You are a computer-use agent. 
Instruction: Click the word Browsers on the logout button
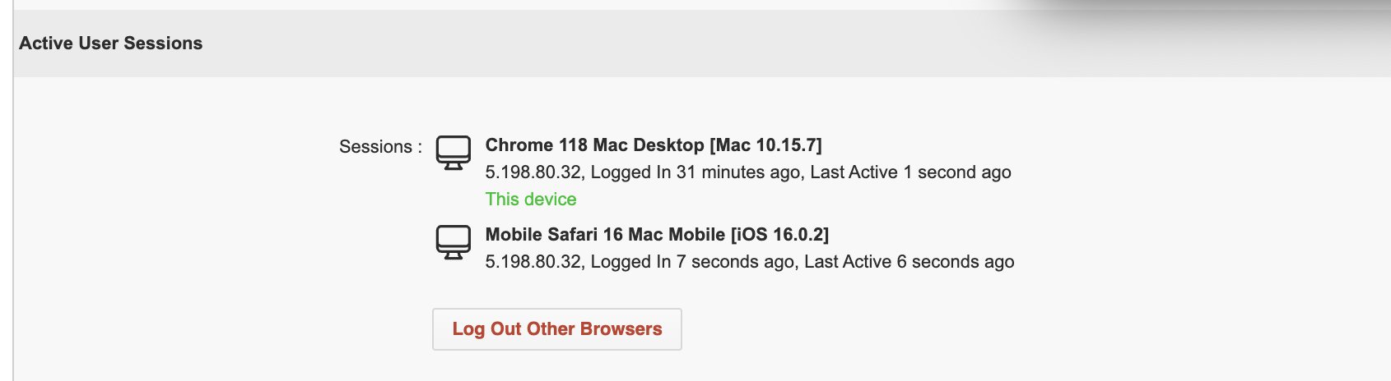pos(622,329)
